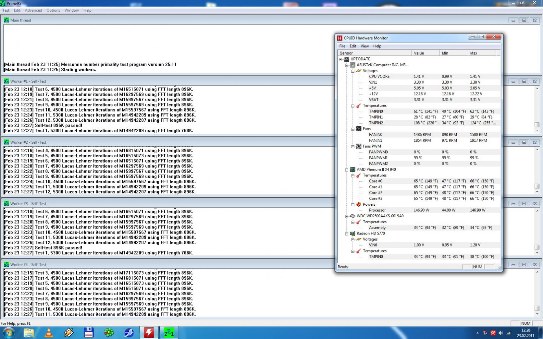Launch VLC media player from taskbar

tap(49, 332)
